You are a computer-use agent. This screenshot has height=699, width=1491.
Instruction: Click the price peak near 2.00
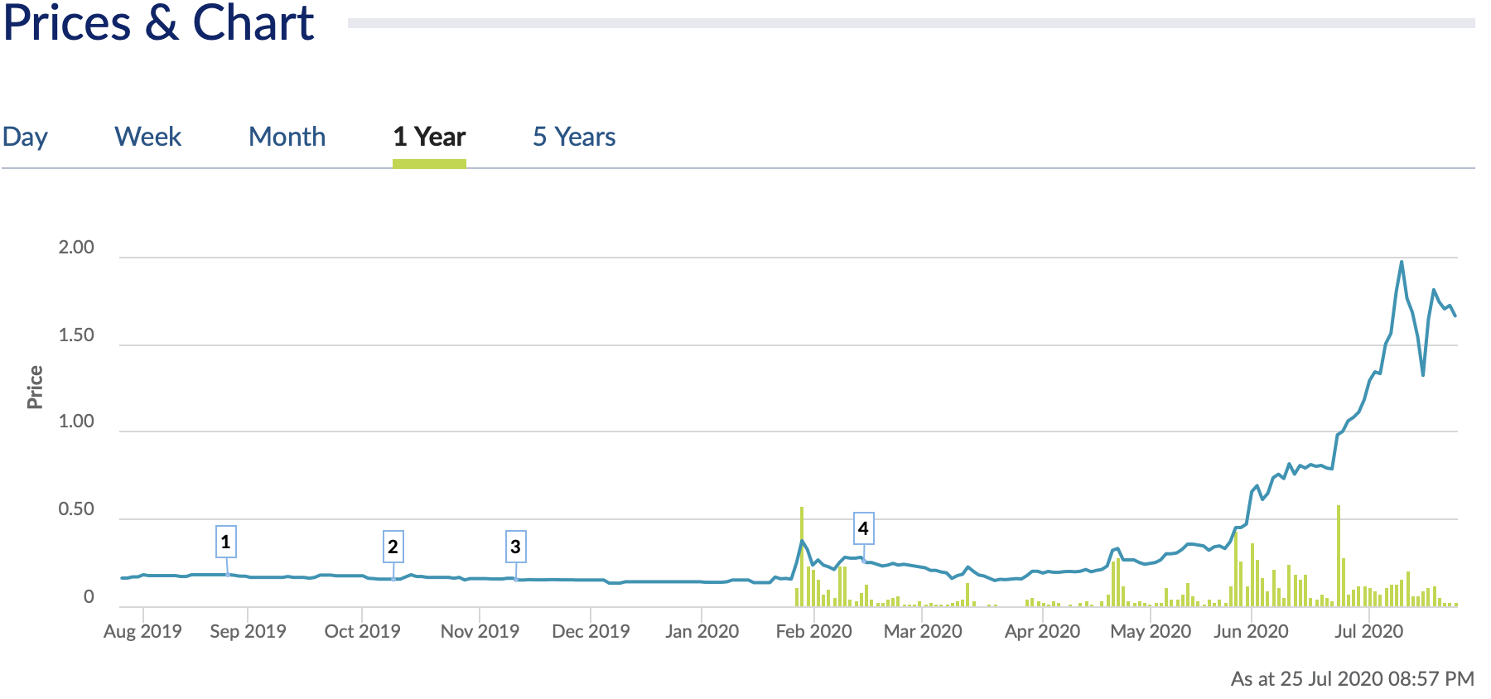point(1402,263)
